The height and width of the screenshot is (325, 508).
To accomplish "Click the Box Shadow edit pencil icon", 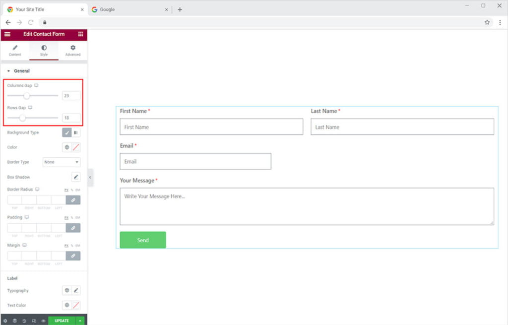I will pos(76,177).
